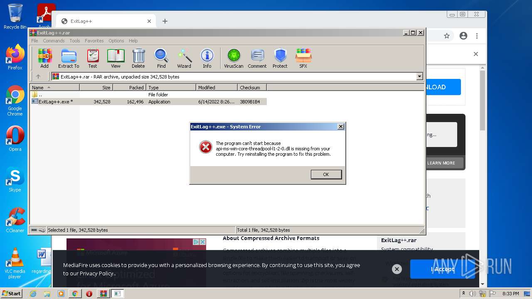
Task: Open Skype desktop shortcut
Action: click(15, 179)
